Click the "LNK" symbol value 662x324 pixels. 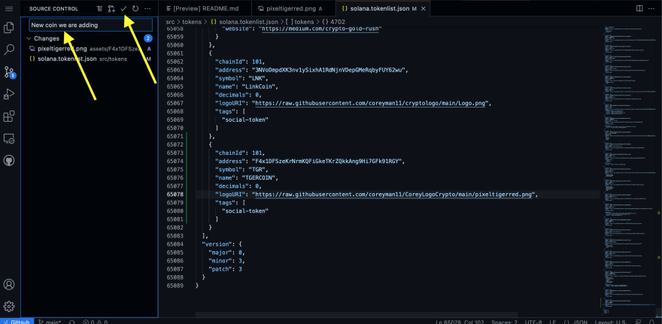pyautogui.click(x=255, y=78)
